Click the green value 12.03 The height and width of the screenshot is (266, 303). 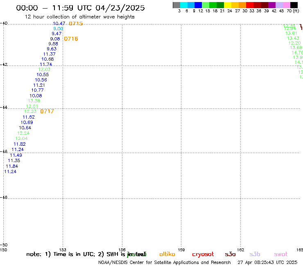44,69
